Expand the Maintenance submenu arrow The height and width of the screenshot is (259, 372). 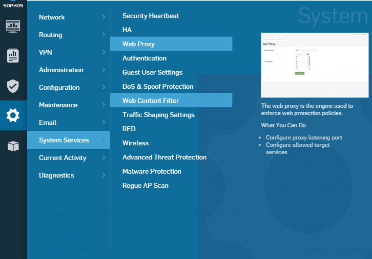pos(103,105)
